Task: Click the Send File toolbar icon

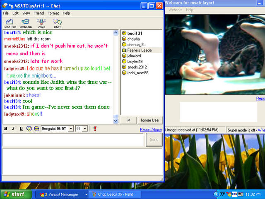Action: [10, 23]
